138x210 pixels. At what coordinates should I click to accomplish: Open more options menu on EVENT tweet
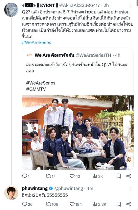pyautogui.click(x=131, y=6)
